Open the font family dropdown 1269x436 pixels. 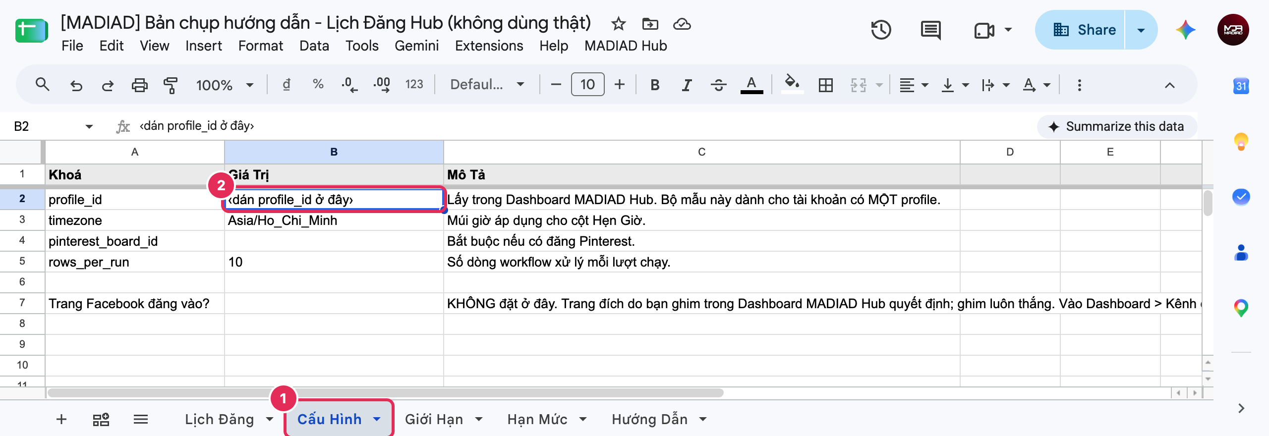[x=487, y=85]
